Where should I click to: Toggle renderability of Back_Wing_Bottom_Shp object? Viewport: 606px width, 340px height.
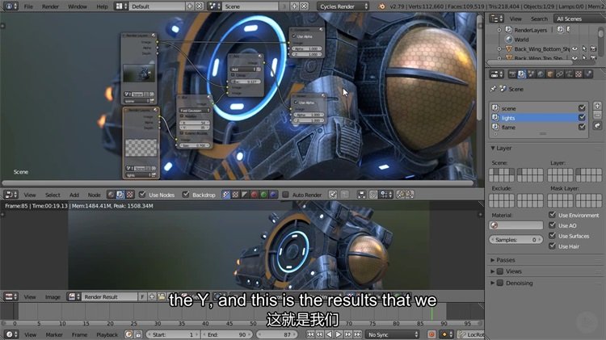[x=593, y=49]
